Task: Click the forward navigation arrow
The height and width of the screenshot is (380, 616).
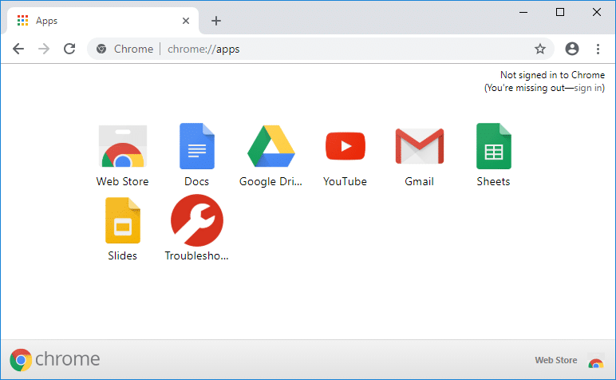Action: [44, 49]
